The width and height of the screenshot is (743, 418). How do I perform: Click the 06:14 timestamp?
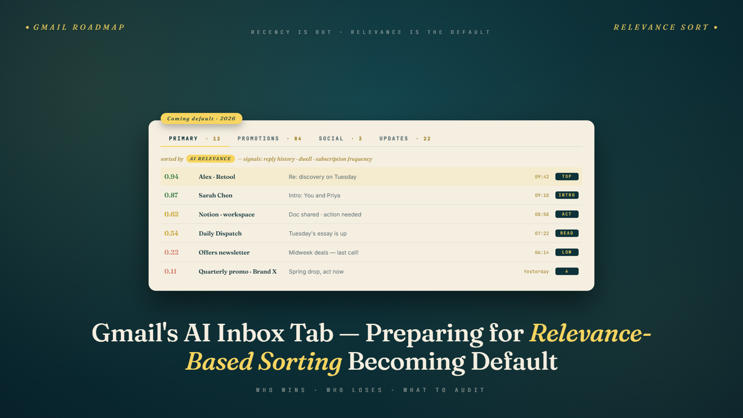542,253
